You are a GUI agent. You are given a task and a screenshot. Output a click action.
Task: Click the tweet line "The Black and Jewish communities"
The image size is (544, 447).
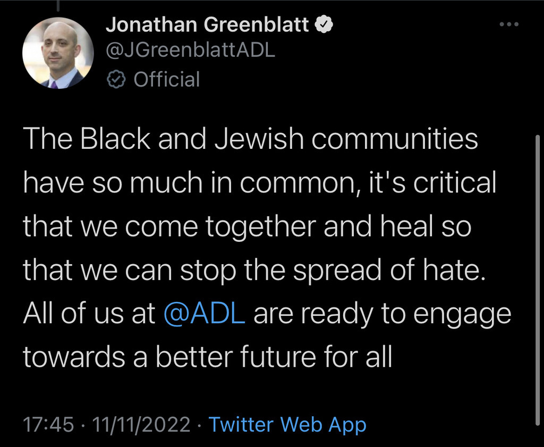[251, 139]
